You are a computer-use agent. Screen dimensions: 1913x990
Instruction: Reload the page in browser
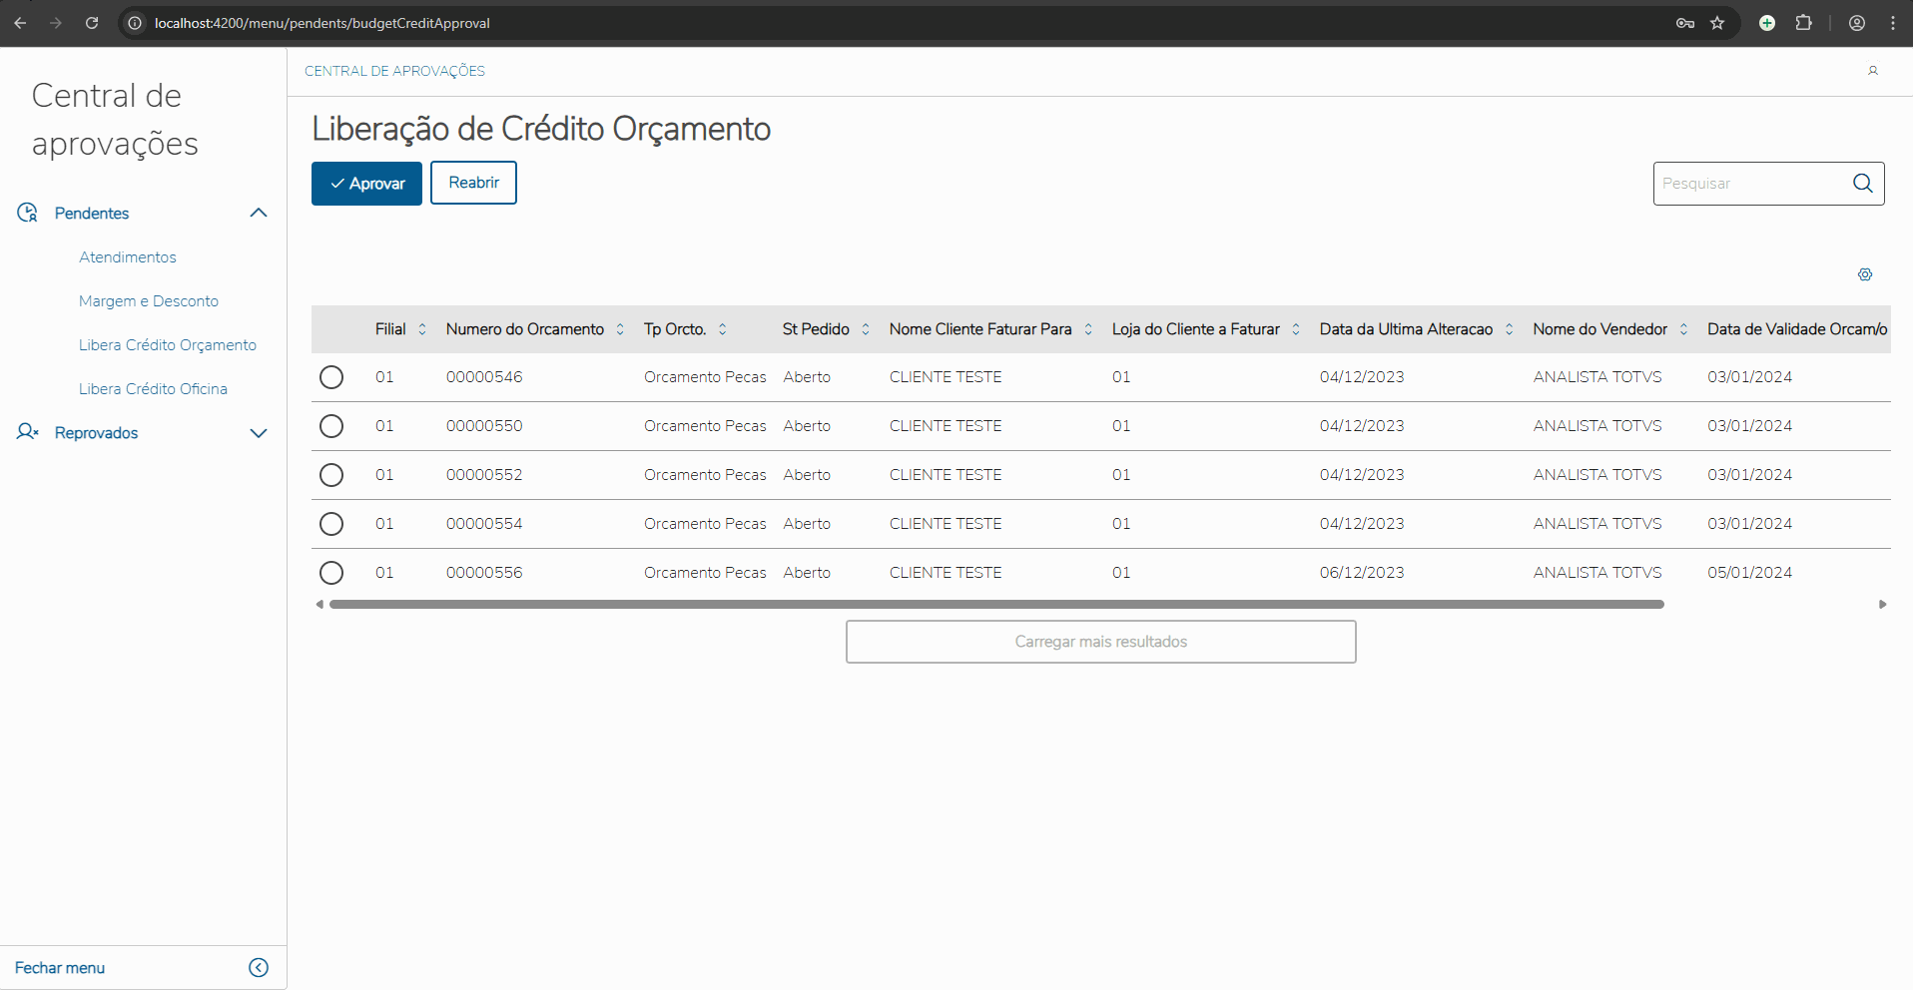[x=92, y=23]
